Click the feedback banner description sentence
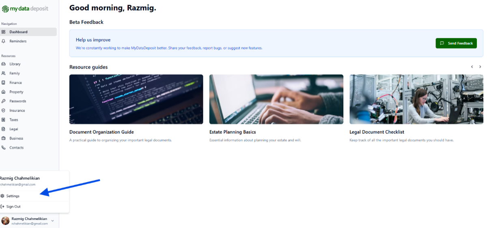The height and width of the screenshot is (228, 487). coord(169,48)
